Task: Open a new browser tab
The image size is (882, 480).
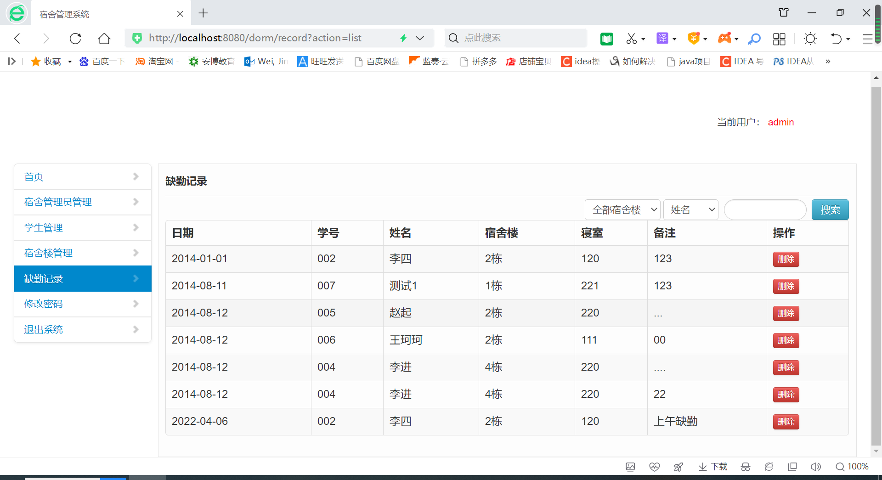Action: 203,13
